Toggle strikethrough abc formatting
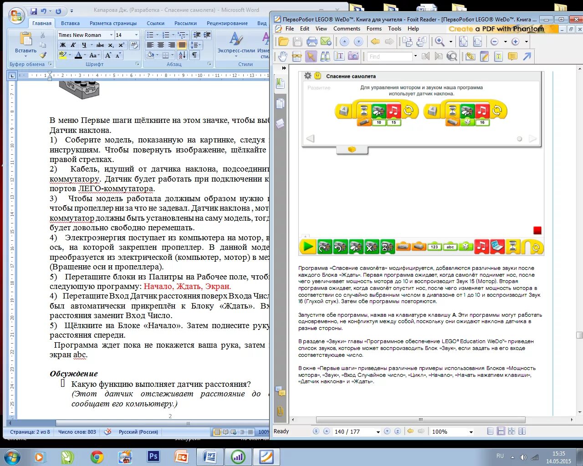 pyautogui.click(x=100, y=45)
